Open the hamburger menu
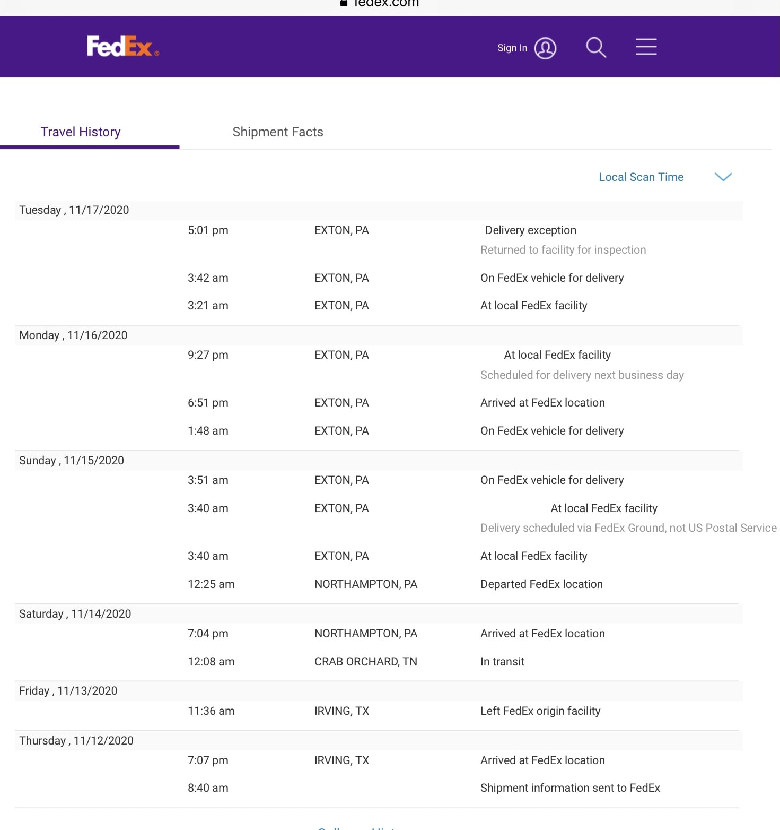Screen dimensions: 780x830 coord(646,47)
